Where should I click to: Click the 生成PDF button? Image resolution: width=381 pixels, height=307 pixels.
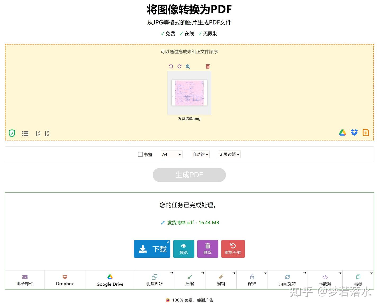[x=189, y=175]
